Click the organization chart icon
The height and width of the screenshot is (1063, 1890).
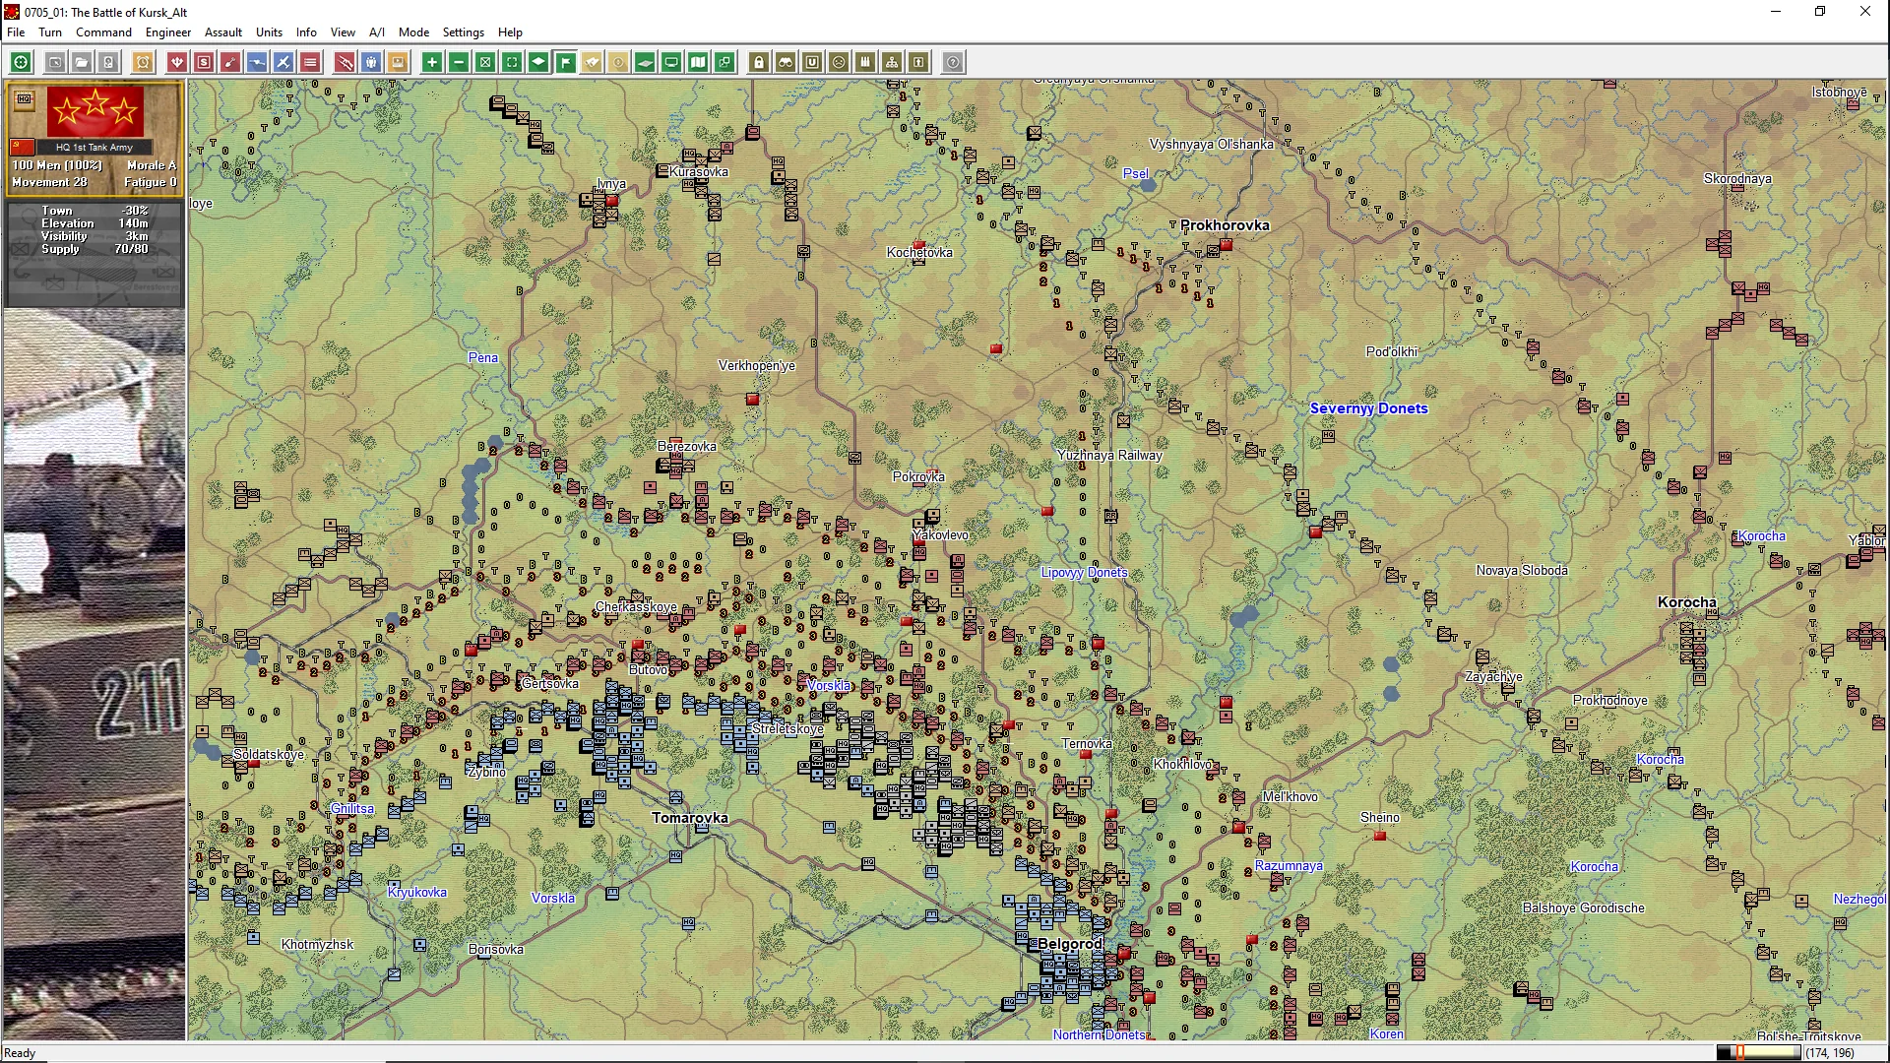(x=892, y=62)
